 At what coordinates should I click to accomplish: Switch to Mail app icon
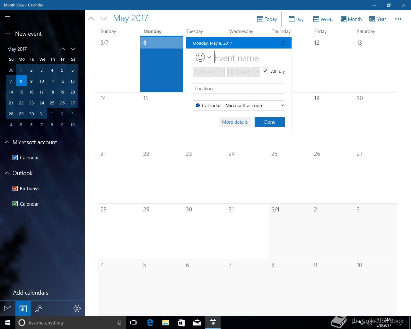8,308
